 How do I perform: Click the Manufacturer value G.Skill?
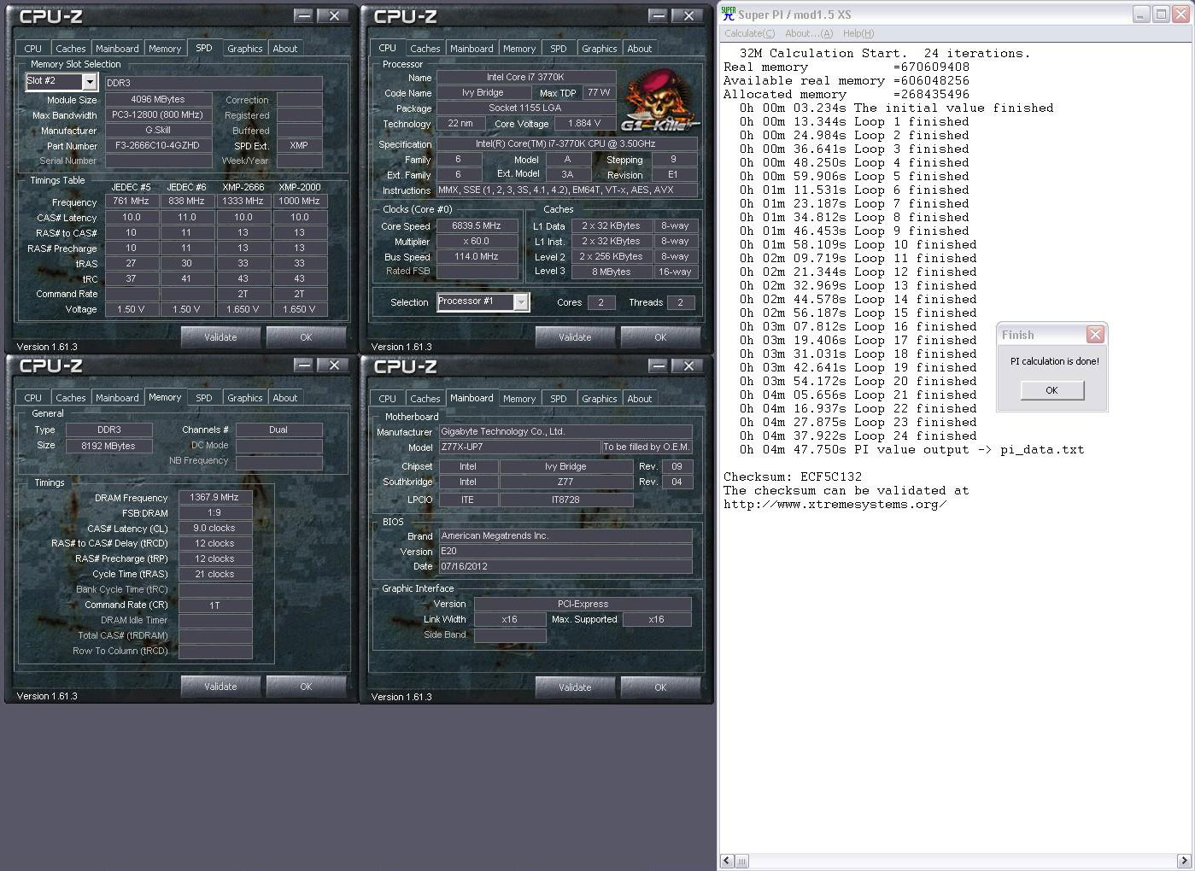159,131
